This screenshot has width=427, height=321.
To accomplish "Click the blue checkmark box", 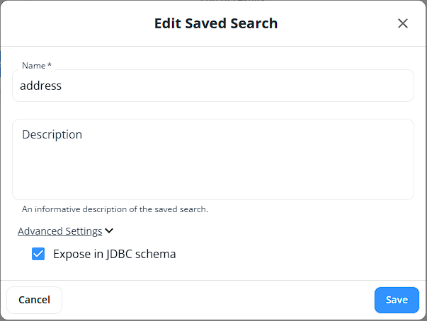I will pos(38,254).
